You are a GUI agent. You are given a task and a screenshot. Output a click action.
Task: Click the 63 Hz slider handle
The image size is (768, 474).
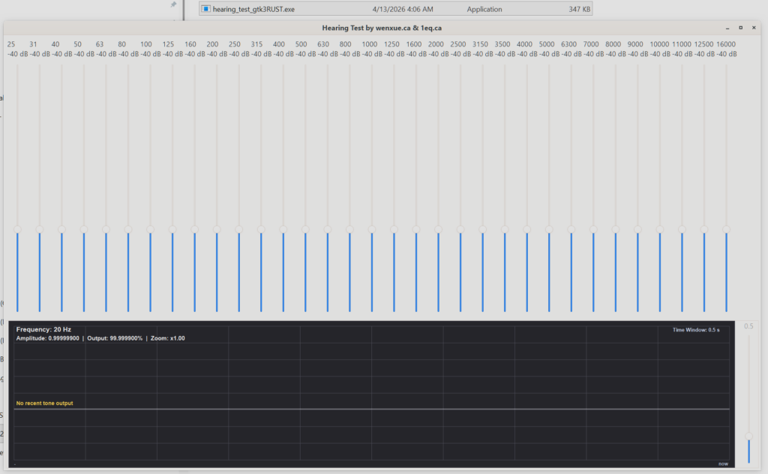coord(106,229)
